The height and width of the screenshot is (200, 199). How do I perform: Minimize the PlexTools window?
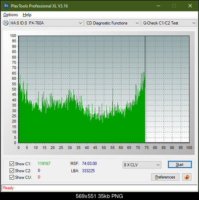point(158,6)
